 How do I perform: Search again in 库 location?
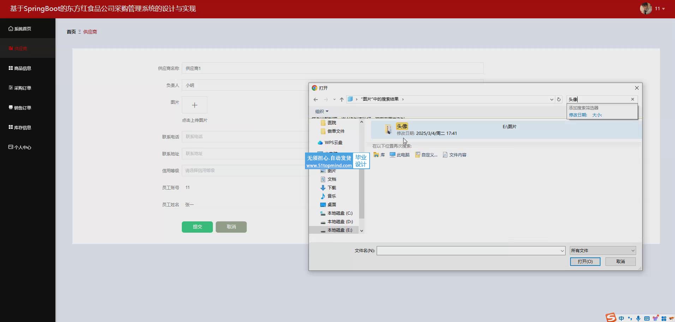coord(379,155)
